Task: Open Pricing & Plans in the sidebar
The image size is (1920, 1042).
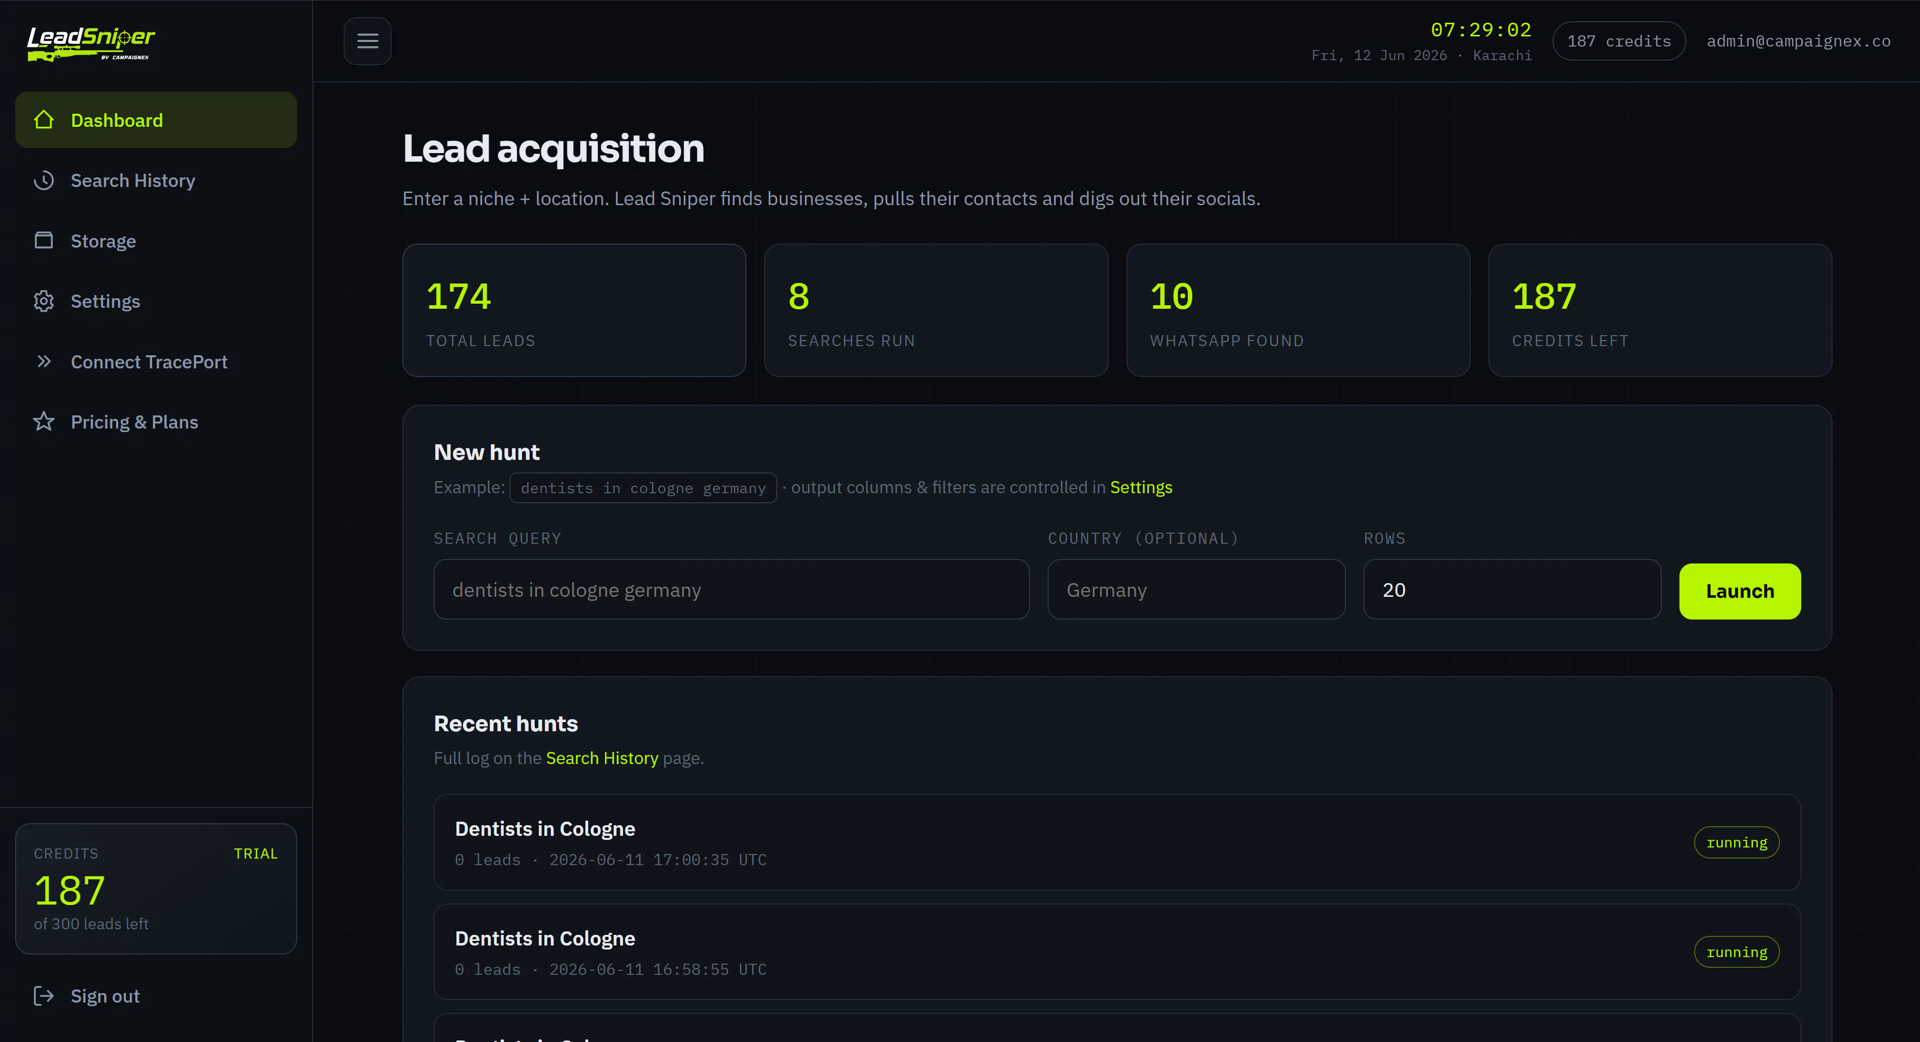Action: coord(156,422)
